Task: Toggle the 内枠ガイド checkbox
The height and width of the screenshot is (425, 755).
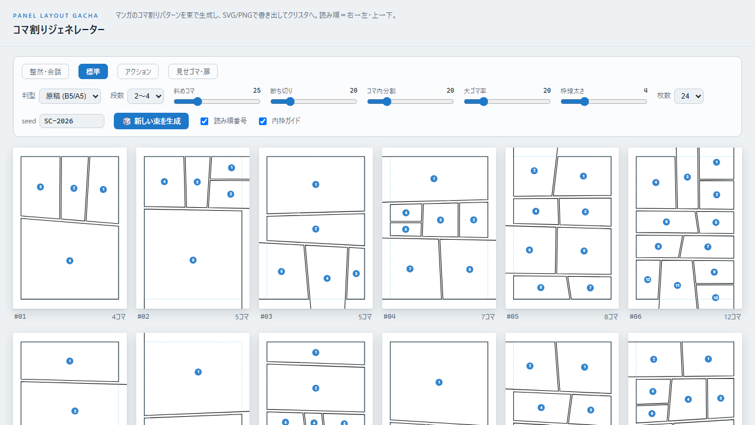Action: tap(263, 121)
